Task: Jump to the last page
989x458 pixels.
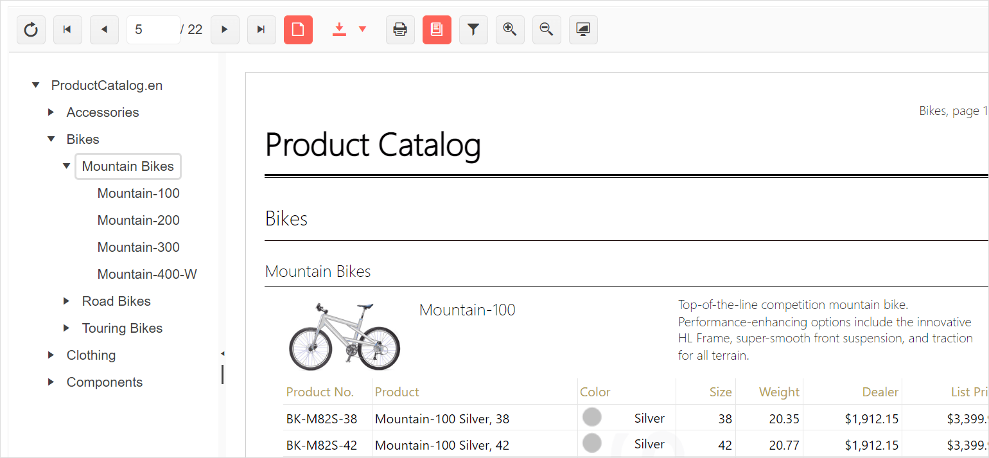Action: (x=261, y=30)
